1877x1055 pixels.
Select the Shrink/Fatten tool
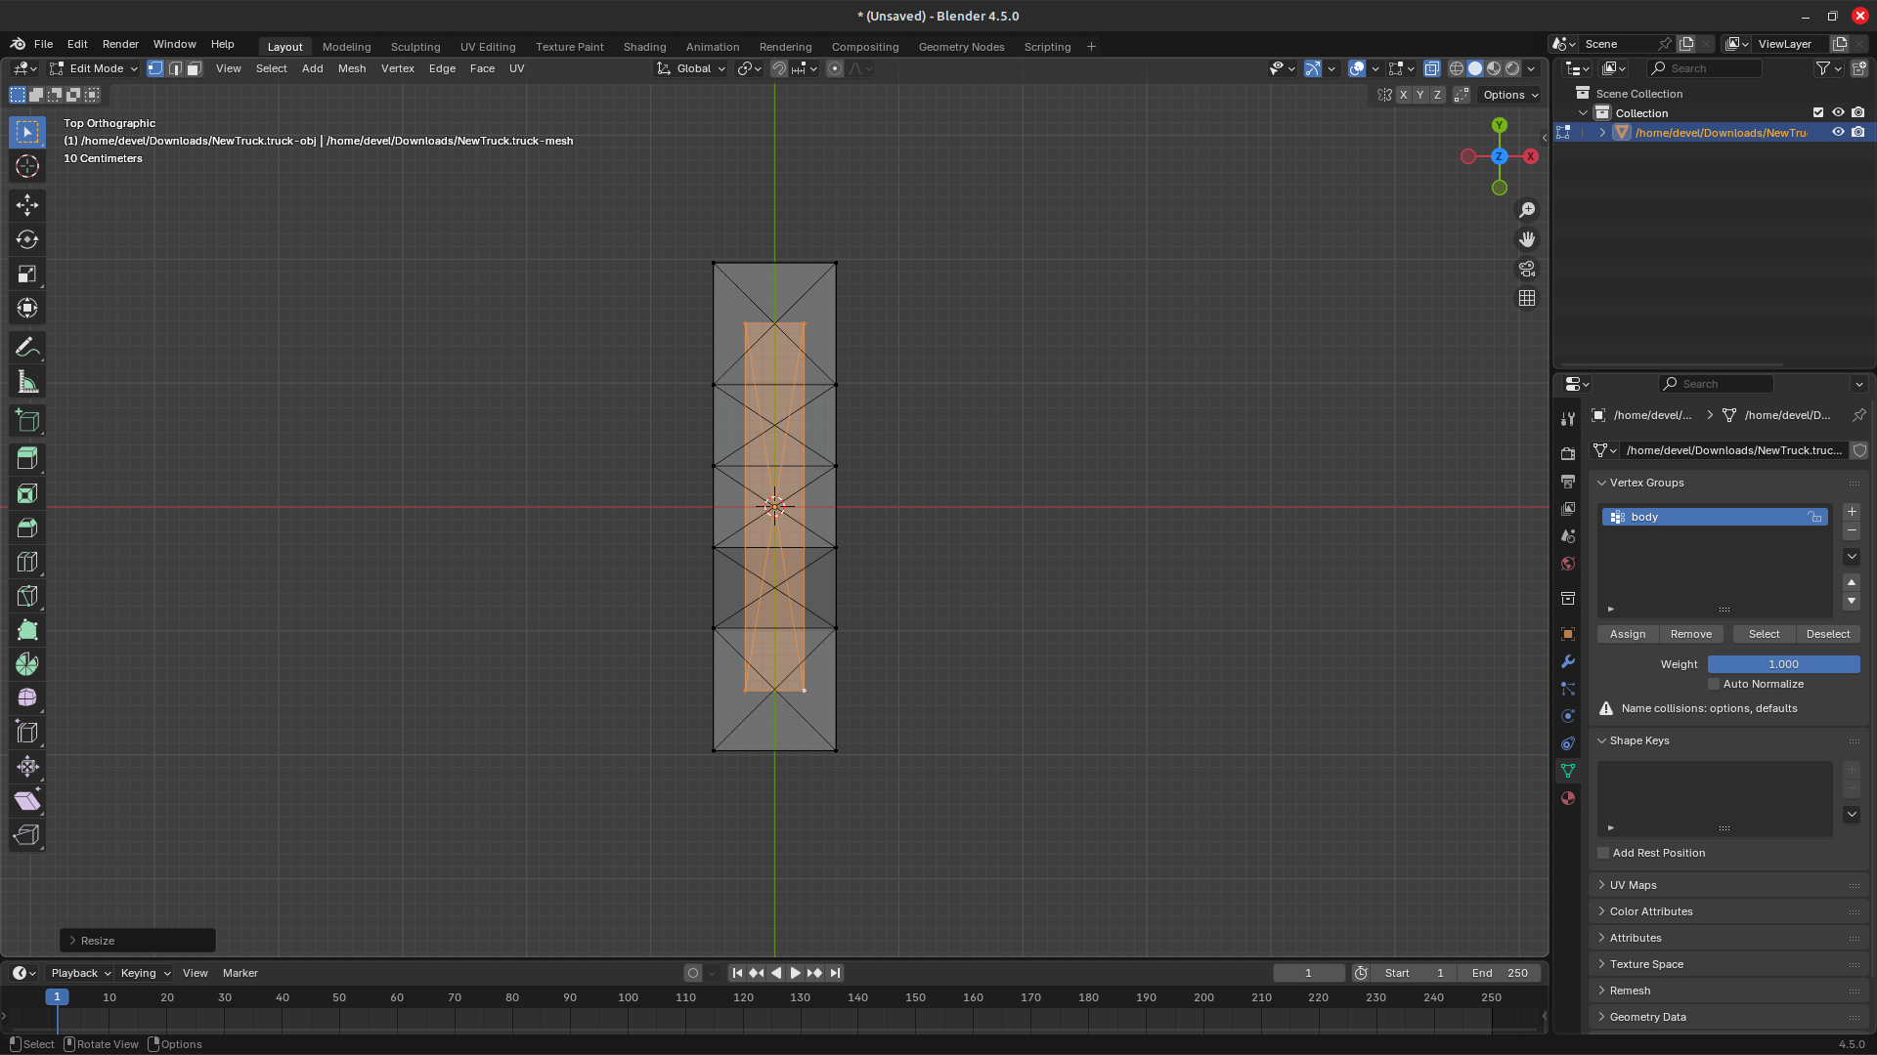27,767
